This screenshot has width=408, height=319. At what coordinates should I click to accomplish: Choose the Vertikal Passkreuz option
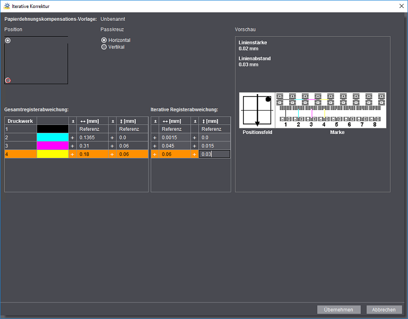(104, 47)
